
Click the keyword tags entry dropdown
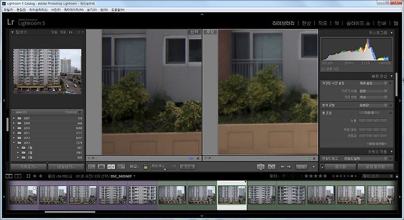(x=366, y=159)
